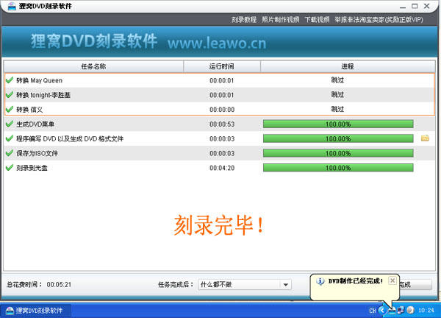441x318 pixels.
Task: Click the 任务名称 column header
Action: coord(93,66)
